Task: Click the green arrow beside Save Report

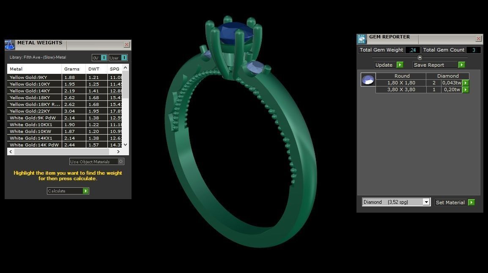Action: coord(461,65)
